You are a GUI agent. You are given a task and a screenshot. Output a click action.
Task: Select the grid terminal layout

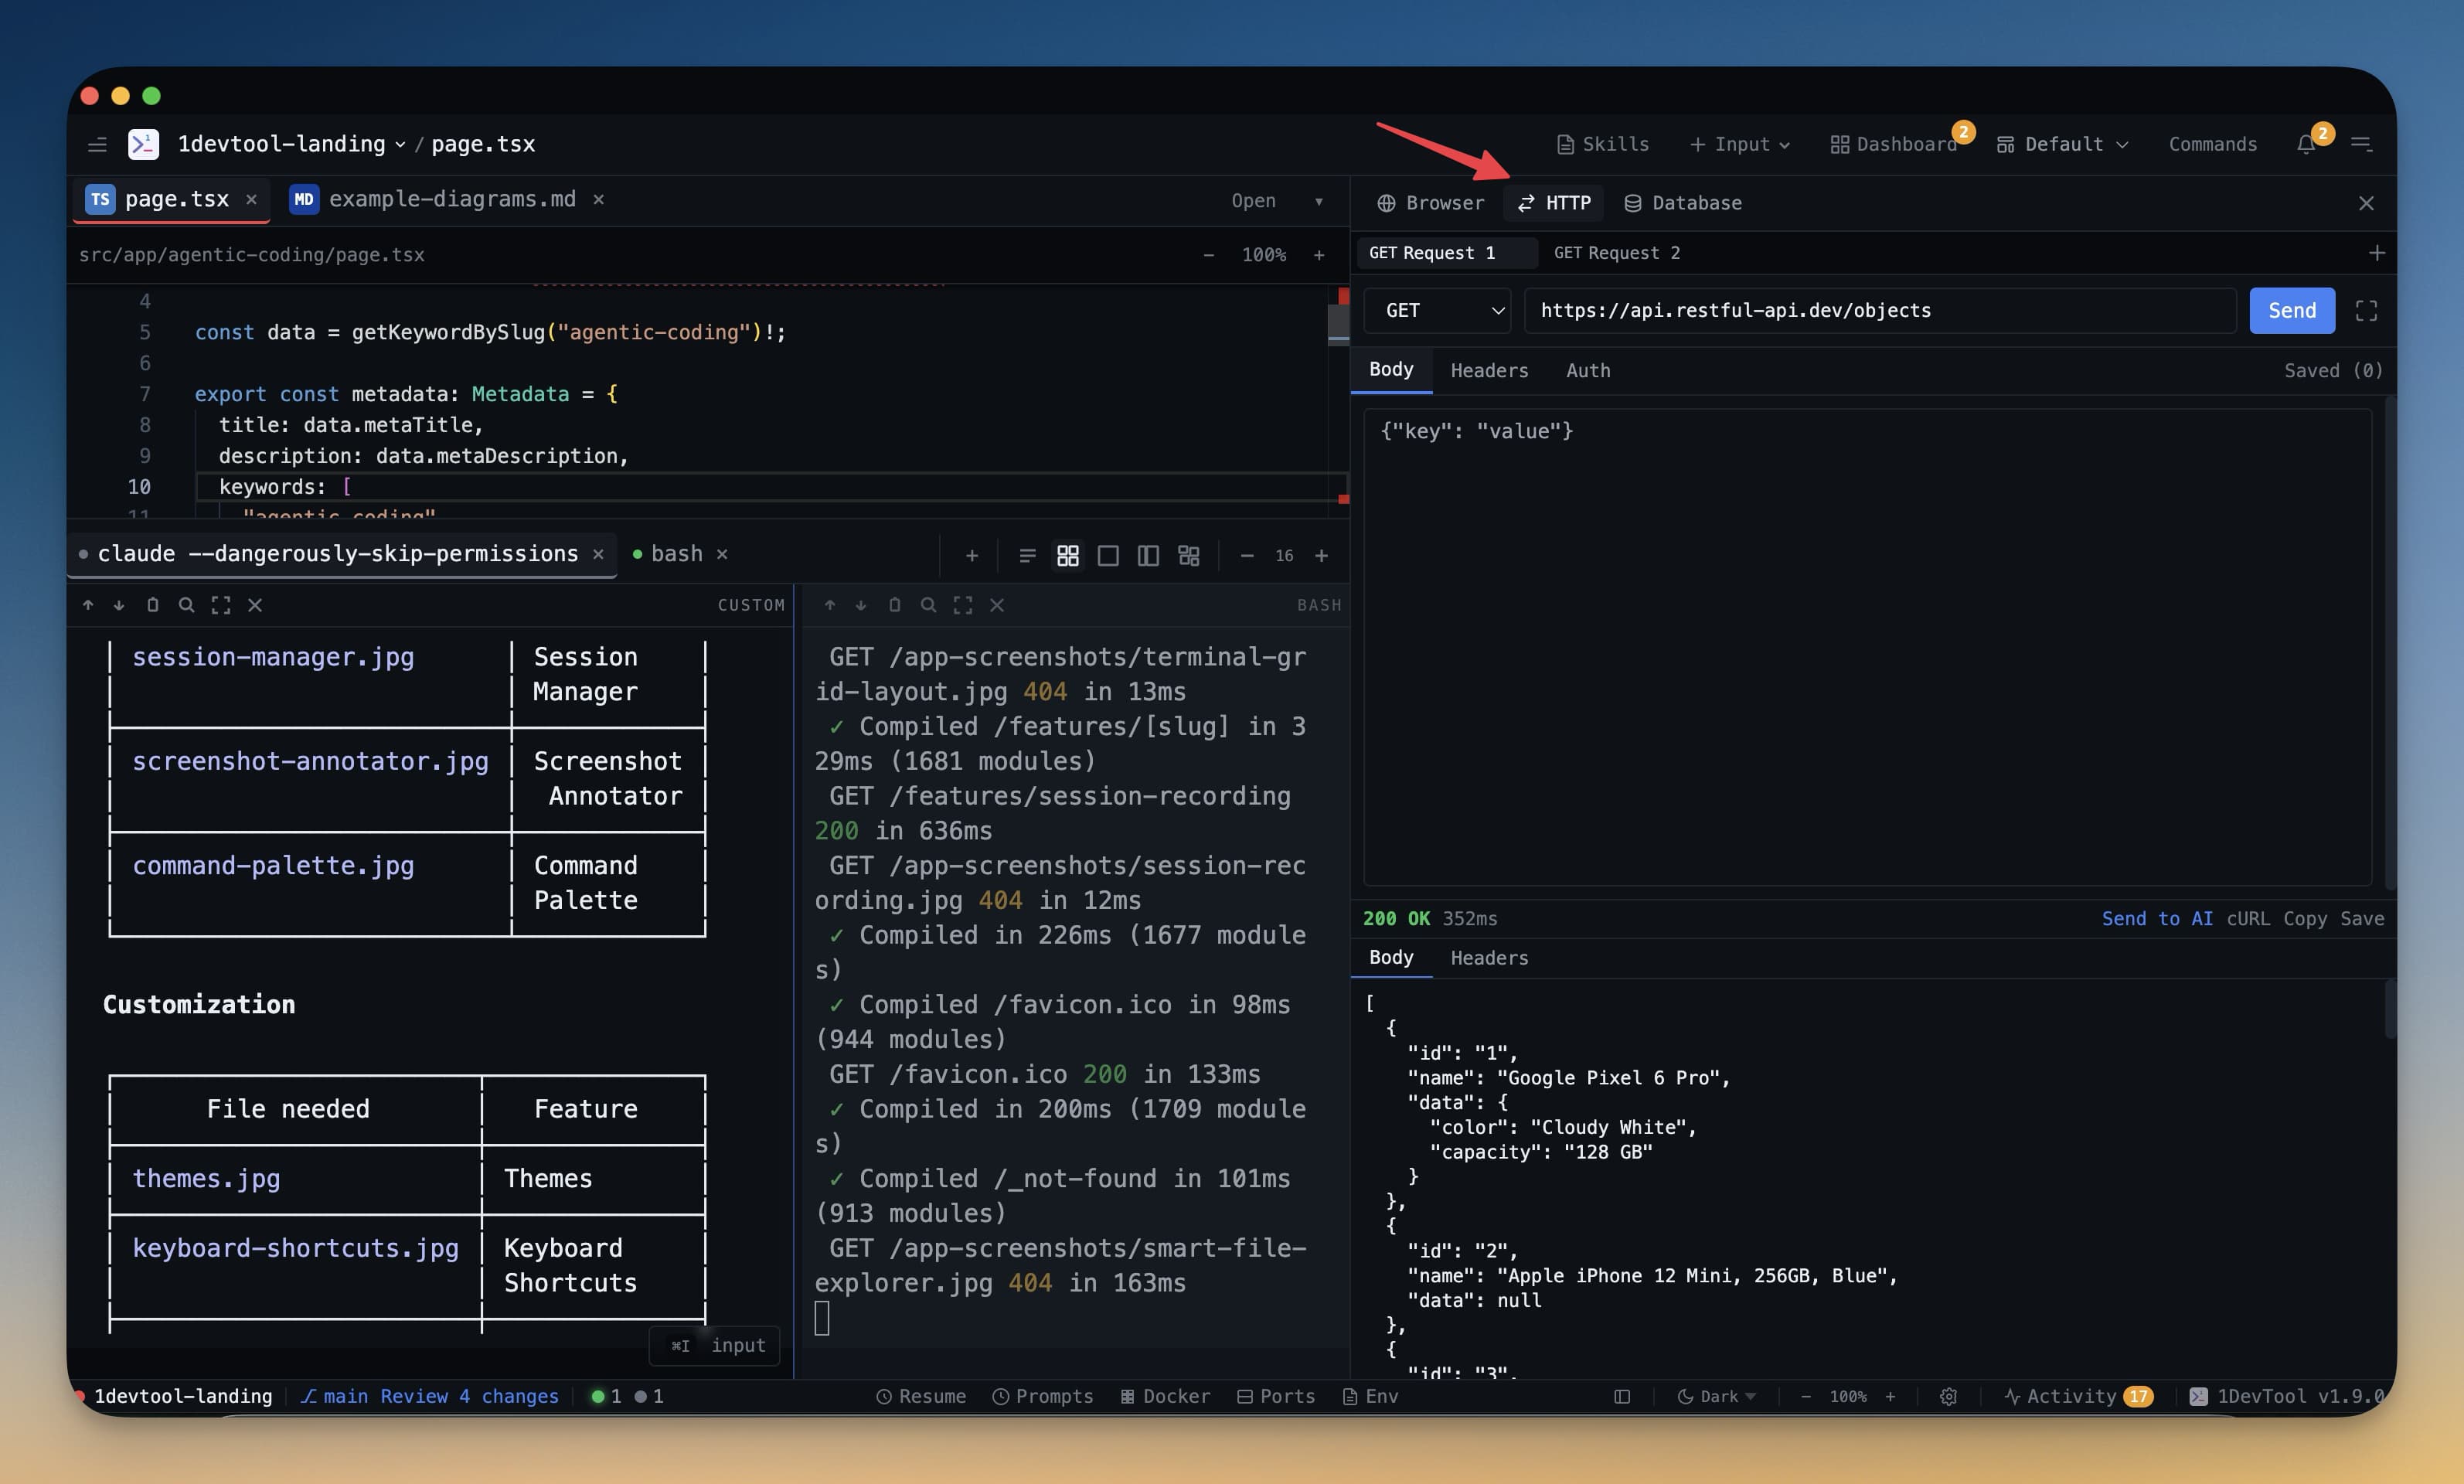1067,555
